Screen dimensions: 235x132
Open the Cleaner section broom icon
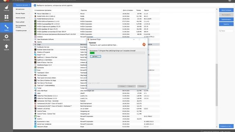click(x=7, y=7)
